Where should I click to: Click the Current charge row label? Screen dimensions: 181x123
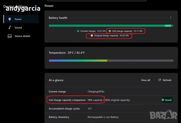[x=57, y=92]
